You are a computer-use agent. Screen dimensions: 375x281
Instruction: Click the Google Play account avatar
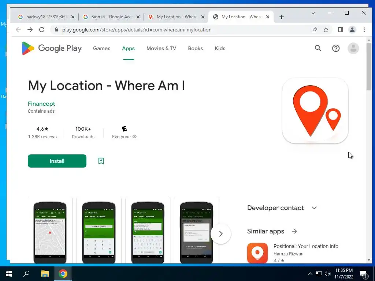coord(353,48)
